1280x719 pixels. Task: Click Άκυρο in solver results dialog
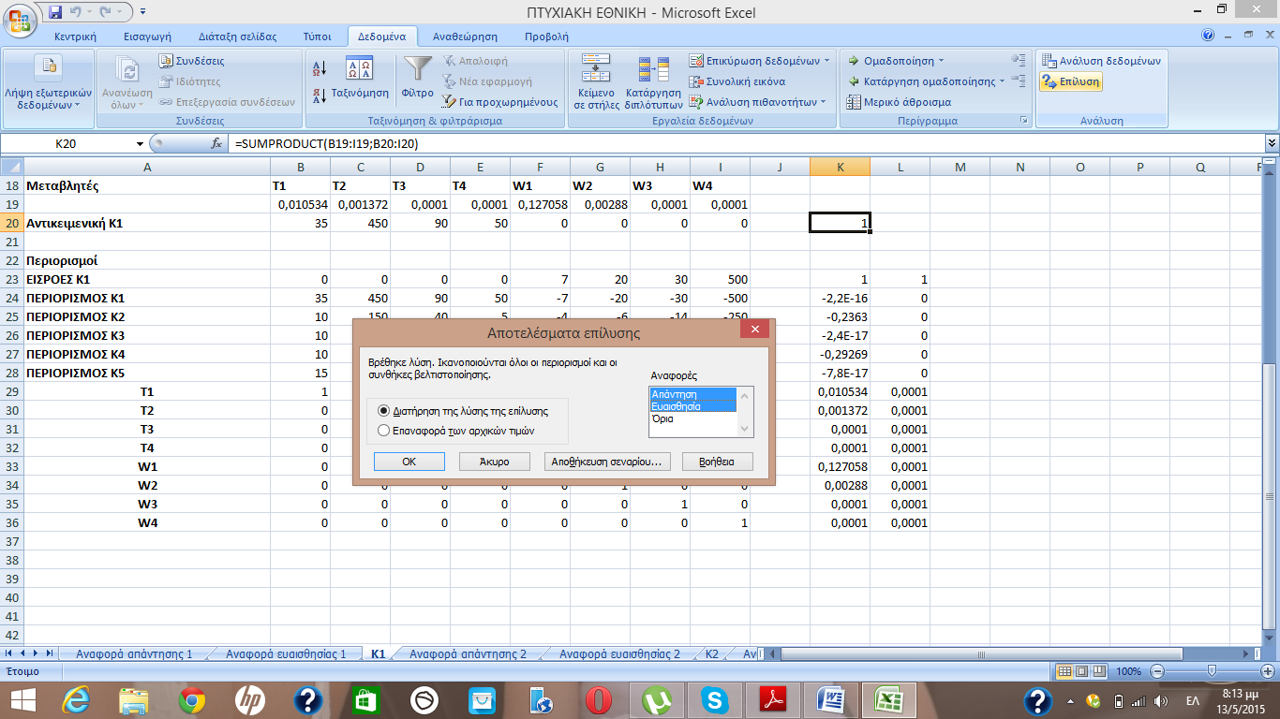click(x=494, y=462)
